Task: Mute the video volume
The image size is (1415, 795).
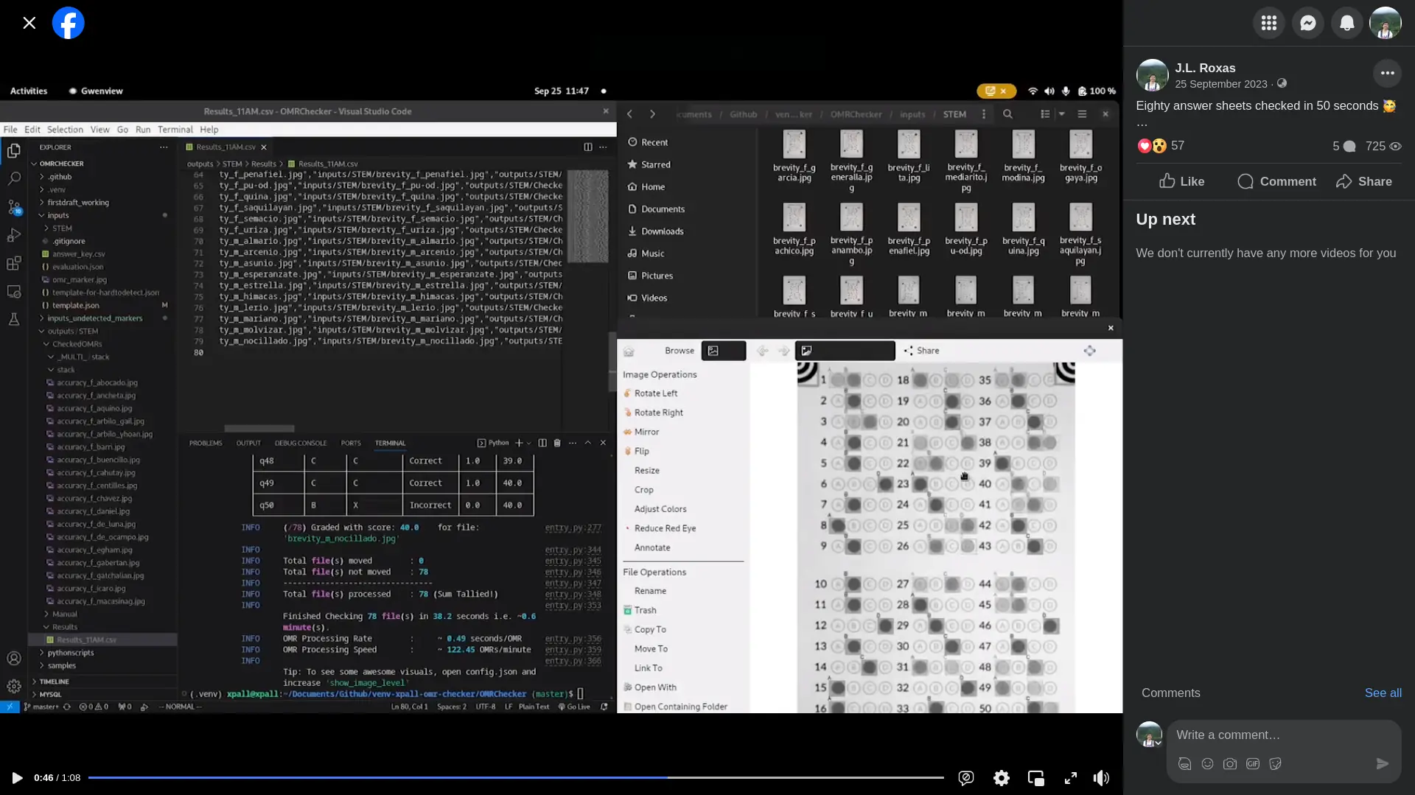Action: pos(1101,778)
